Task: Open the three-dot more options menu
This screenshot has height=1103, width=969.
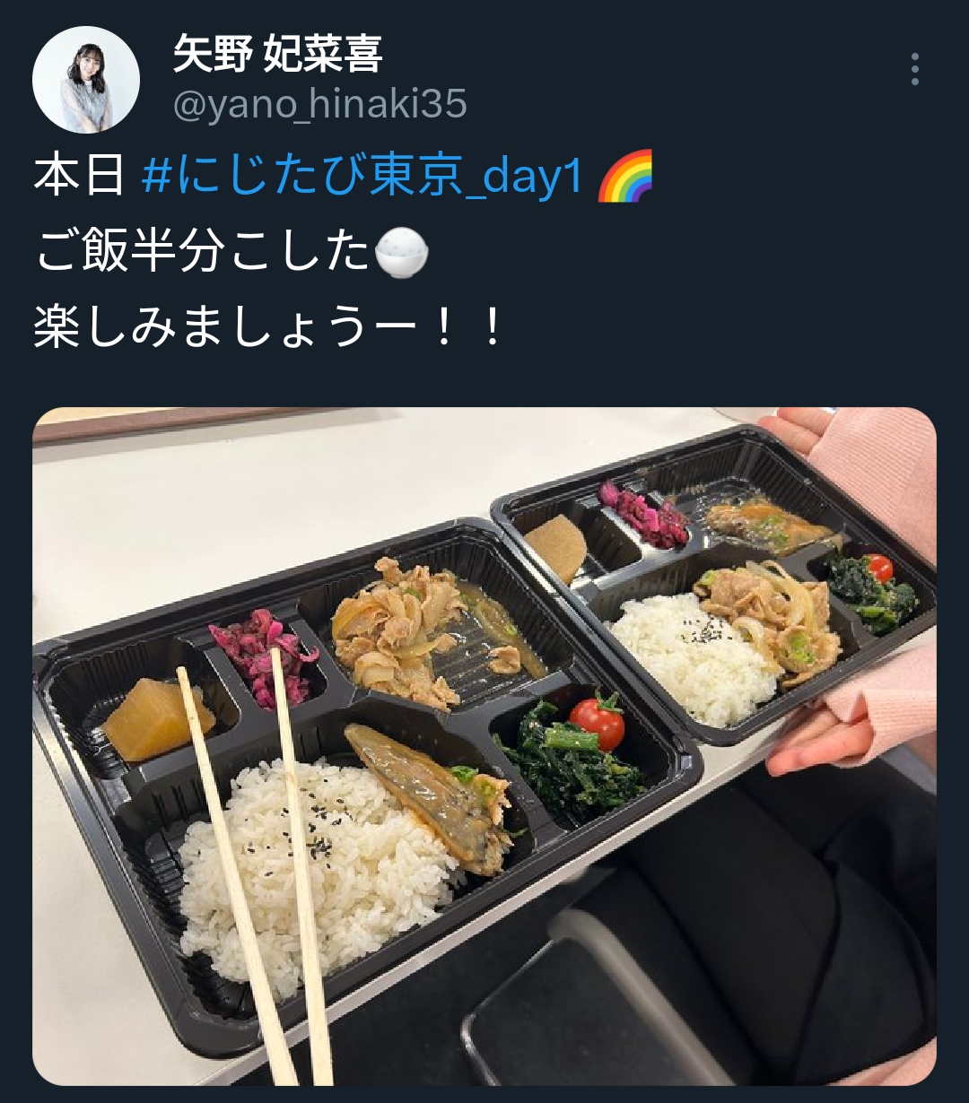Action: [x=914, y=69]
